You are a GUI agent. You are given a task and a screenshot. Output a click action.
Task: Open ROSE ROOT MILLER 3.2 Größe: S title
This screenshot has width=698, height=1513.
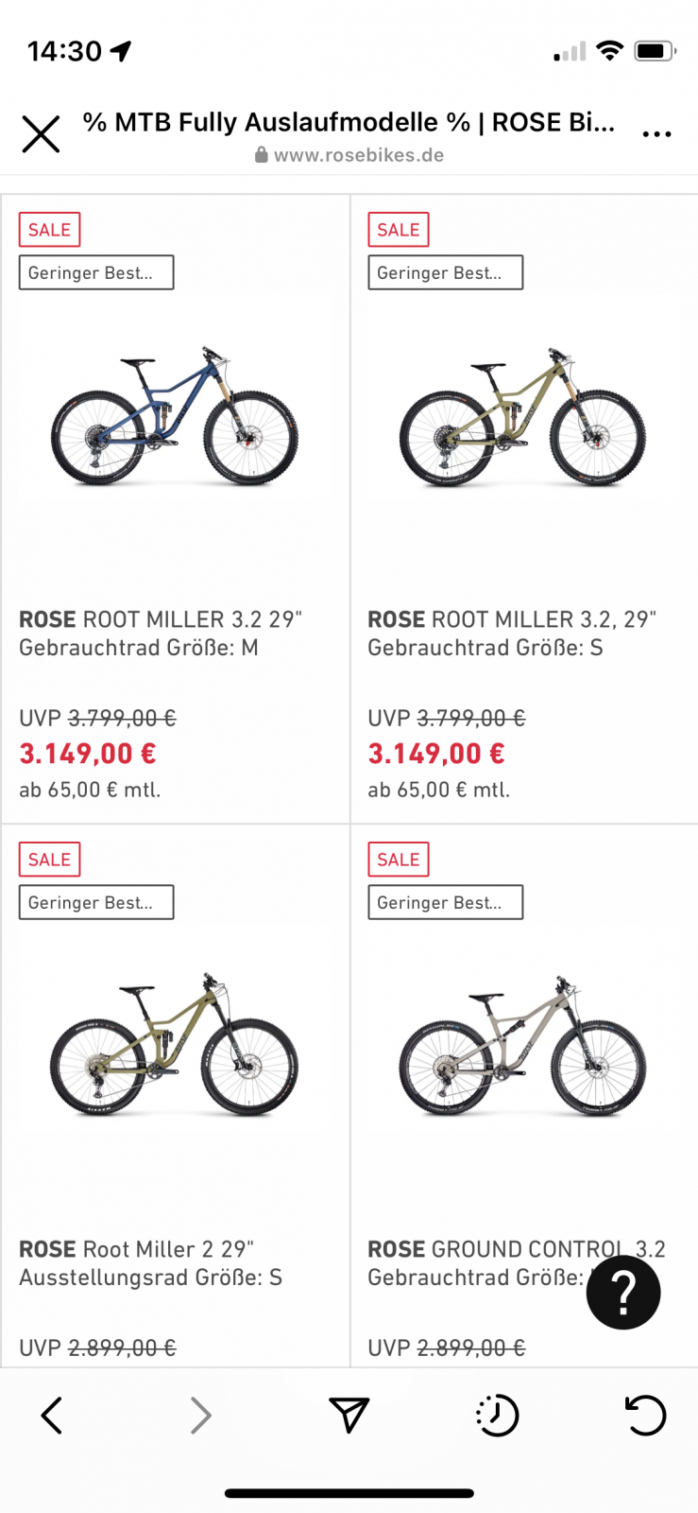coord(511,634)
